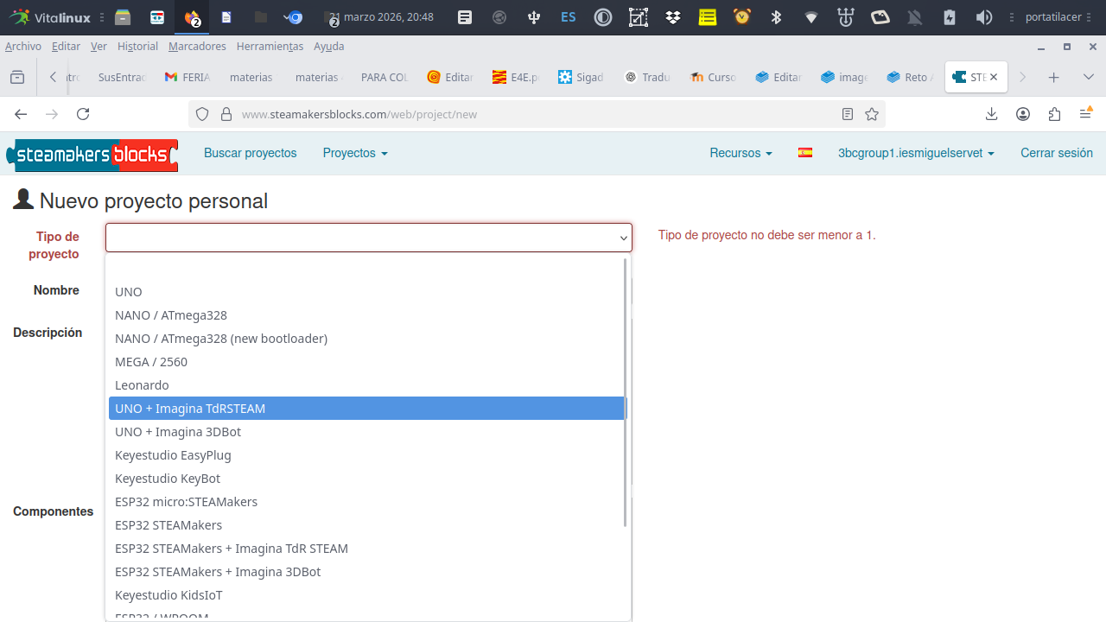Choose Keyestudio KeyBot option
The image size is (1106, 622).
[168, 479]
